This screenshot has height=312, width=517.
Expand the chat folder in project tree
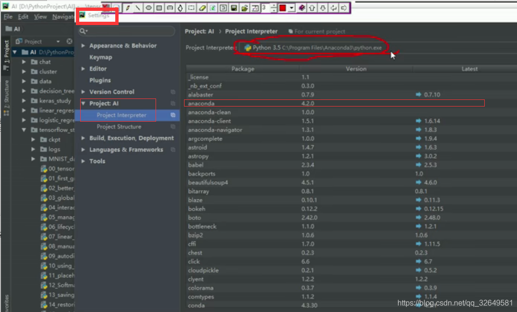(24, 62)
